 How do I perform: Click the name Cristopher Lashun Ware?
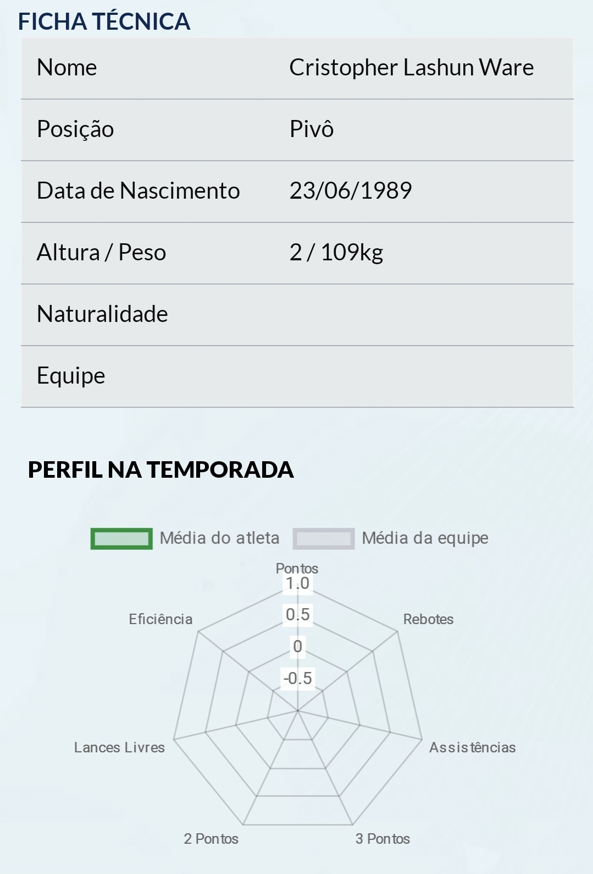point(412,68)
